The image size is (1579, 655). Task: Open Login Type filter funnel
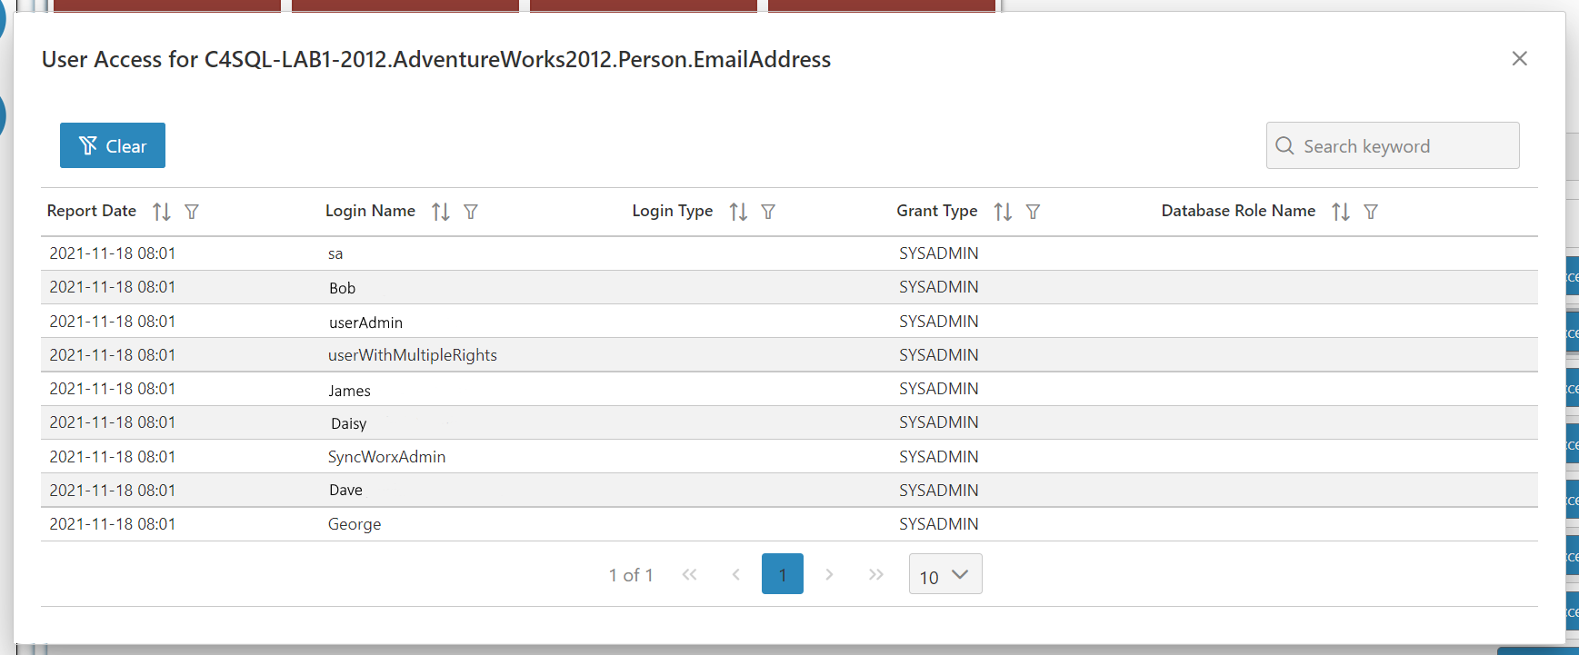(768, 212)
